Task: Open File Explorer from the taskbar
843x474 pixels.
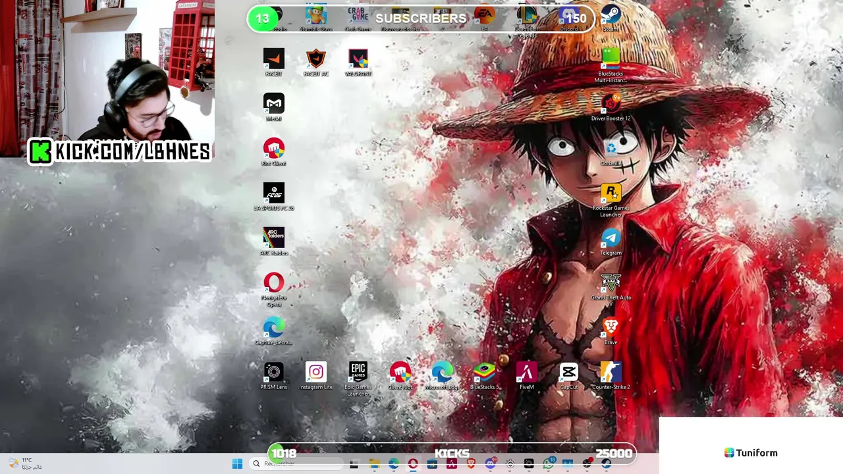Action: (x=374, y=464)
